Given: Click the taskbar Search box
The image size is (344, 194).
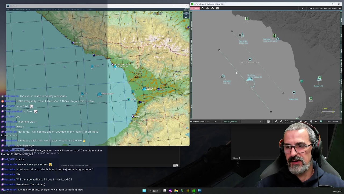Looking at the screenshot, I should coord(155,191).
